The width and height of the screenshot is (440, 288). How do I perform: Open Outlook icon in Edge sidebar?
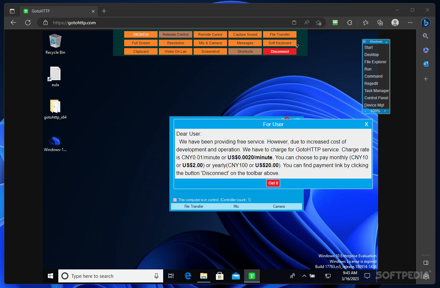coord(426,64)
